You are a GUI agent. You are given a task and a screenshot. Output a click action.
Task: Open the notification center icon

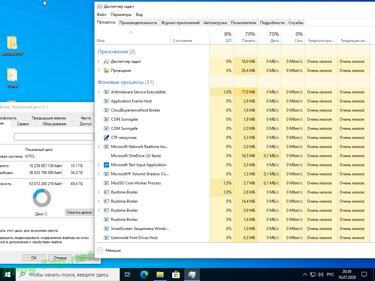point(365,274)
